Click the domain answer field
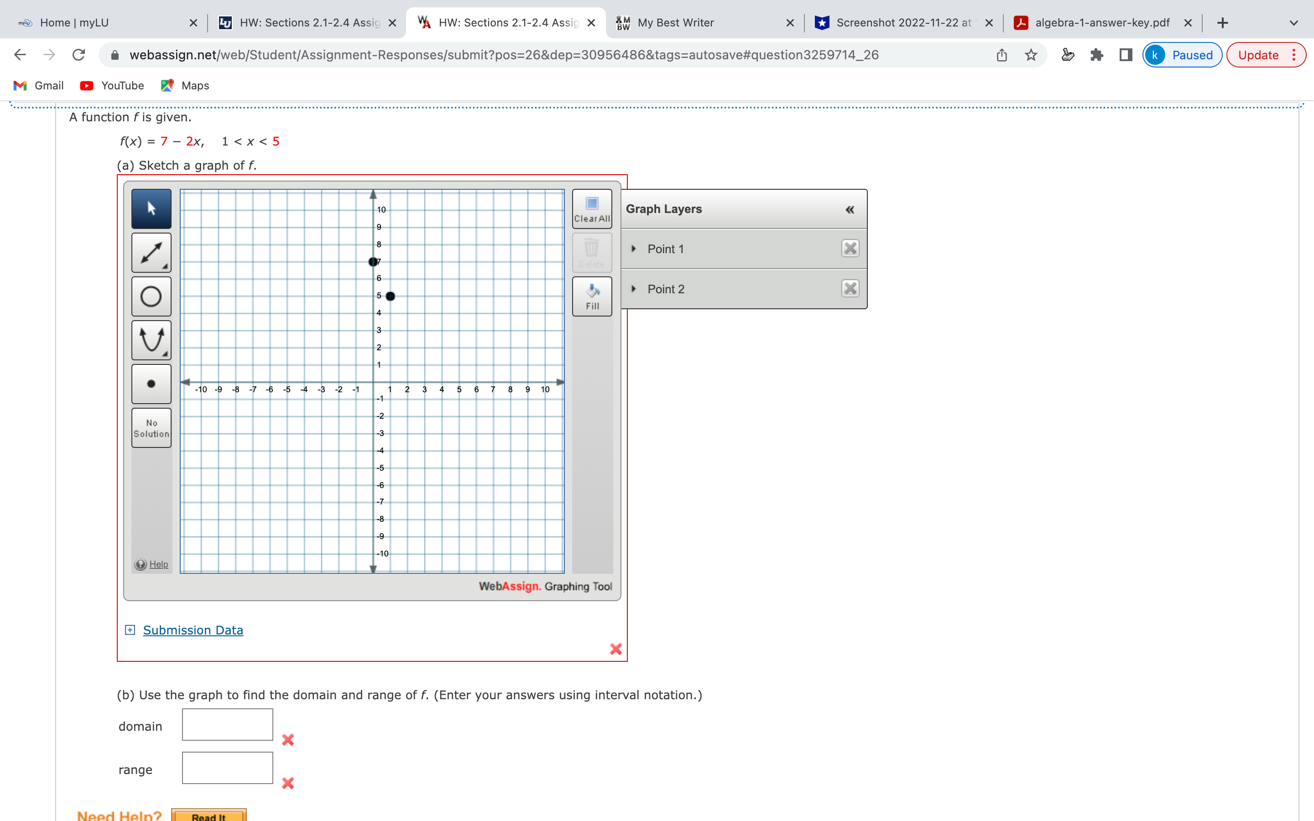The image size is (1314, 821). click(x=227, y=724)
